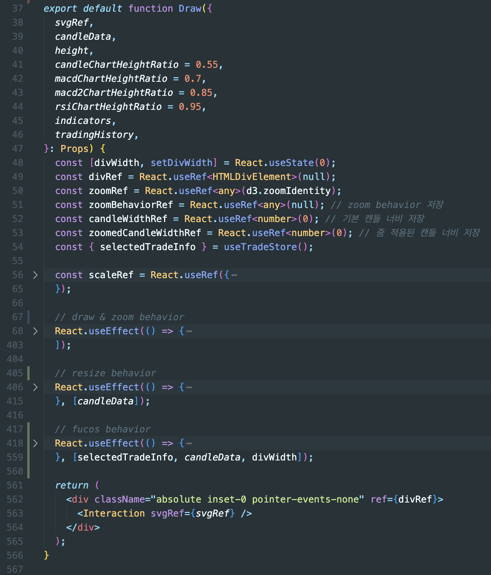
Task: Click the export keyword on line 37
Action: 60,9
